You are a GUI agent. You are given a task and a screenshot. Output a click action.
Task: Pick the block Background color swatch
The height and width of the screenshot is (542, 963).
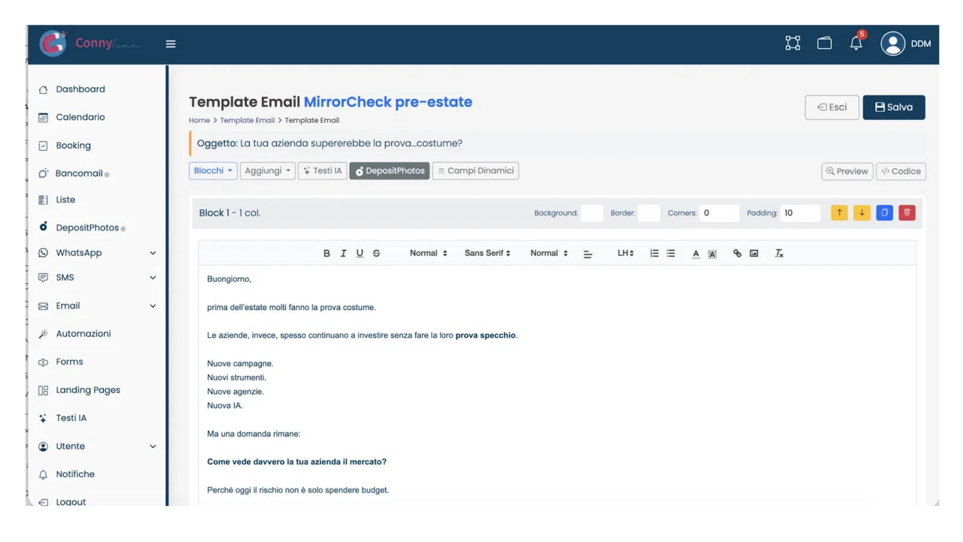[x=592, y=213]
